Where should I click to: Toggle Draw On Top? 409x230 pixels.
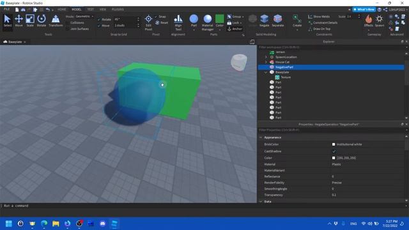tap(319, 29)
